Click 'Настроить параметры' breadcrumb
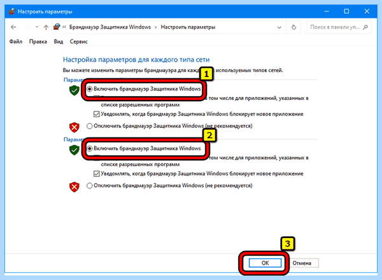The width and height of the screenshot is (382, 280). coord(188,27)
